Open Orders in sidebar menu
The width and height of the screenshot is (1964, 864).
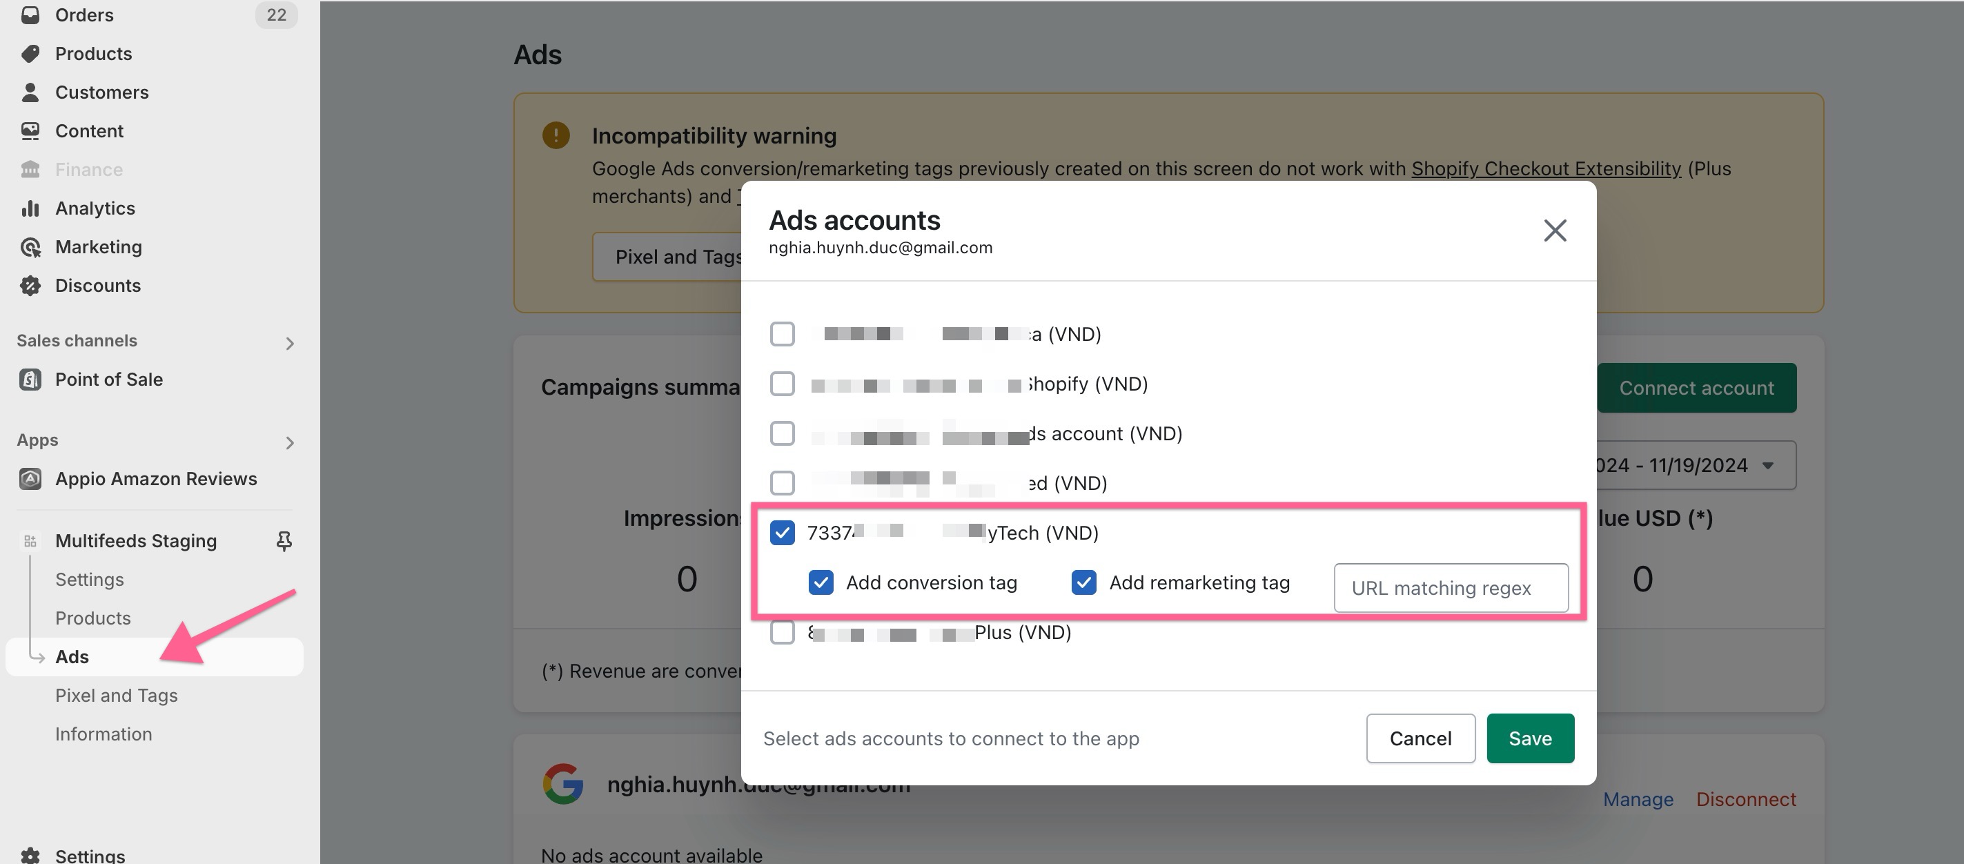[84, 14]
